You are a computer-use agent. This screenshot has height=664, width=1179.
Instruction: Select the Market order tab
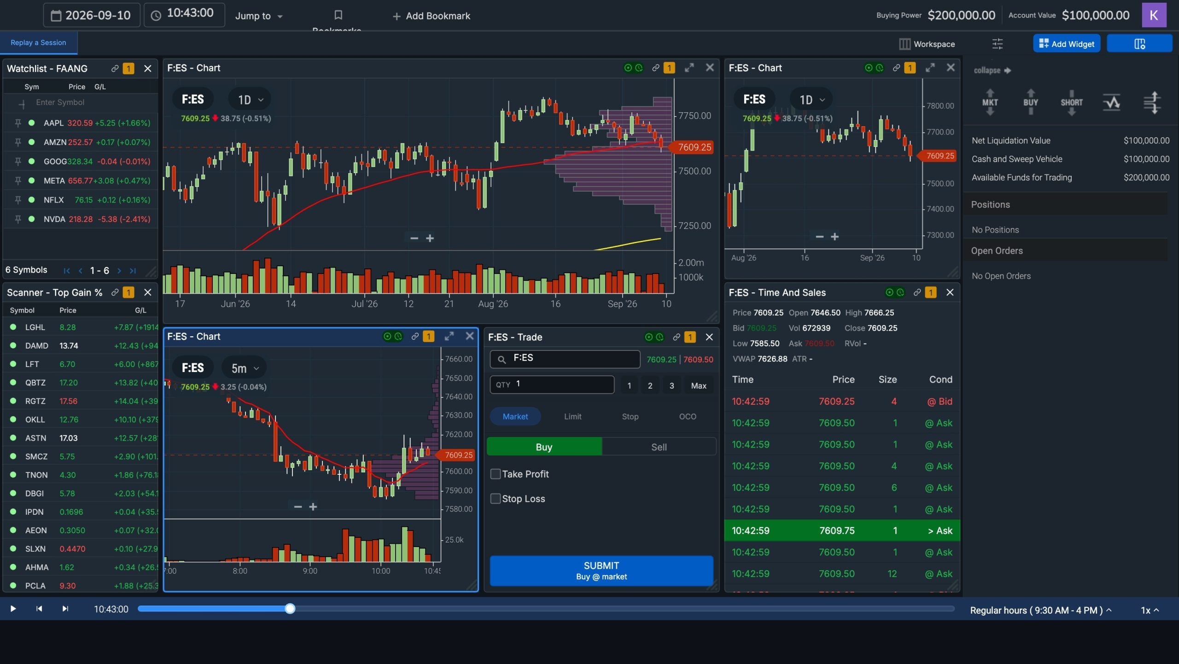pos(515,416)
